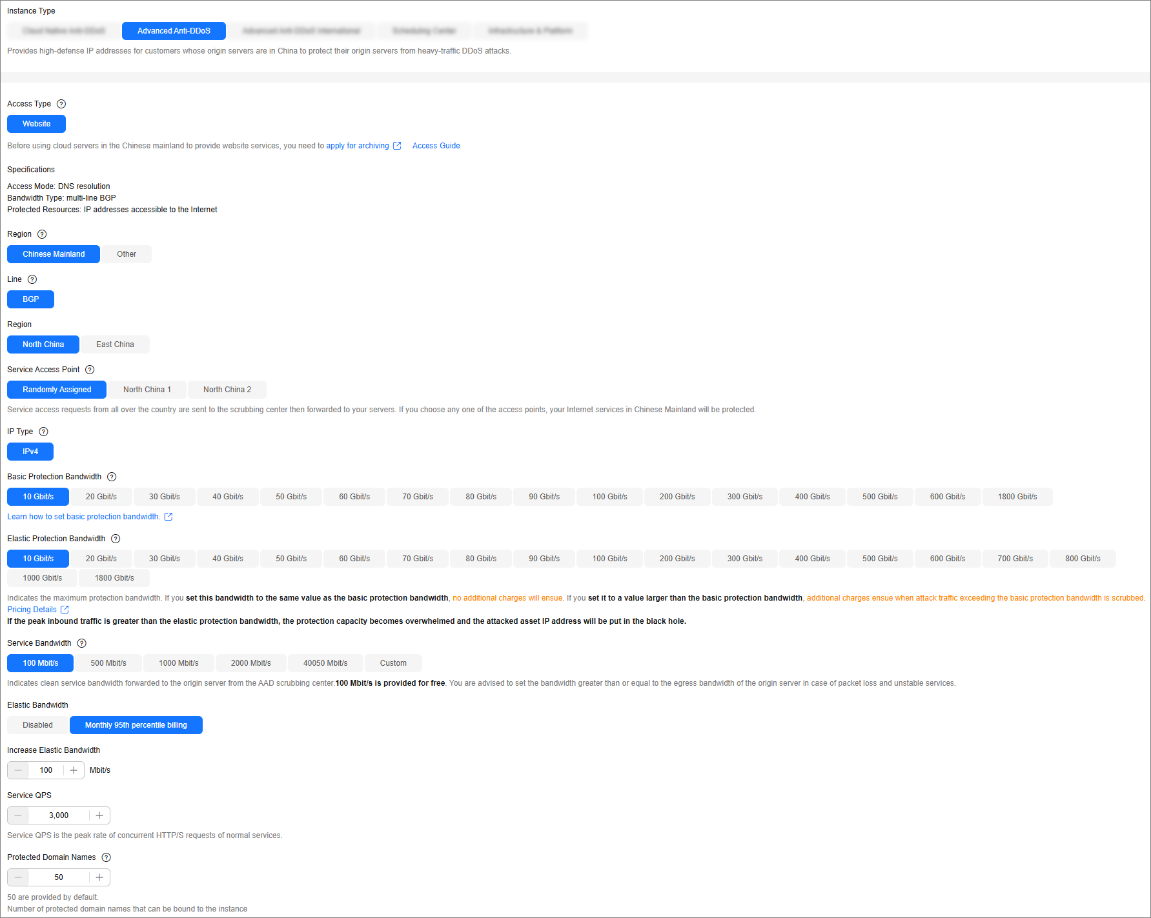Enable Monthly 95th percentile billing
Image resolution: width=1151 pixels, height=918 pixels.
tap(136, 725)
